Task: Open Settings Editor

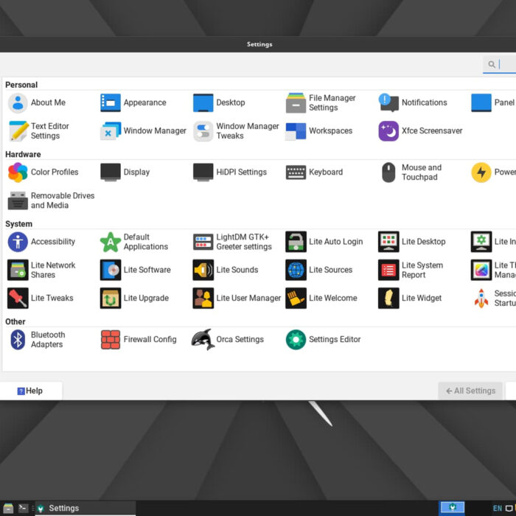Action: tap(323, 340)
